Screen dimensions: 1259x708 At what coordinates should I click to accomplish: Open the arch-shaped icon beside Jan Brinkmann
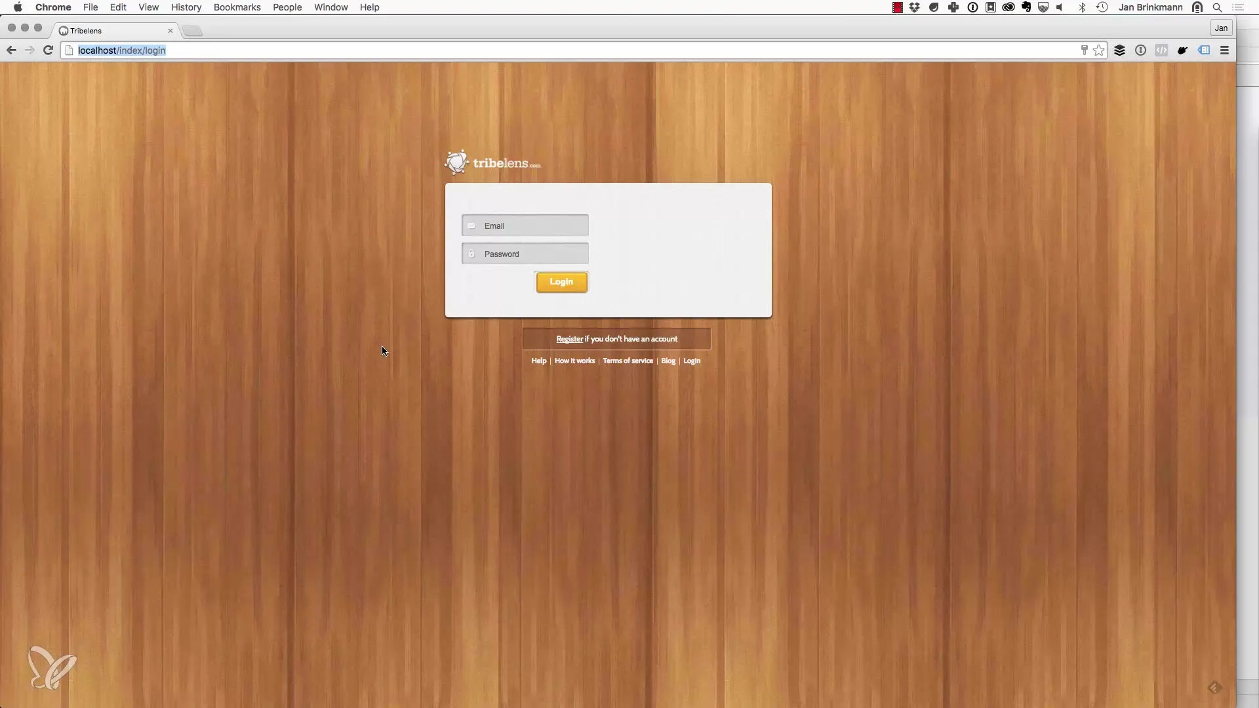pos(1197,7)
